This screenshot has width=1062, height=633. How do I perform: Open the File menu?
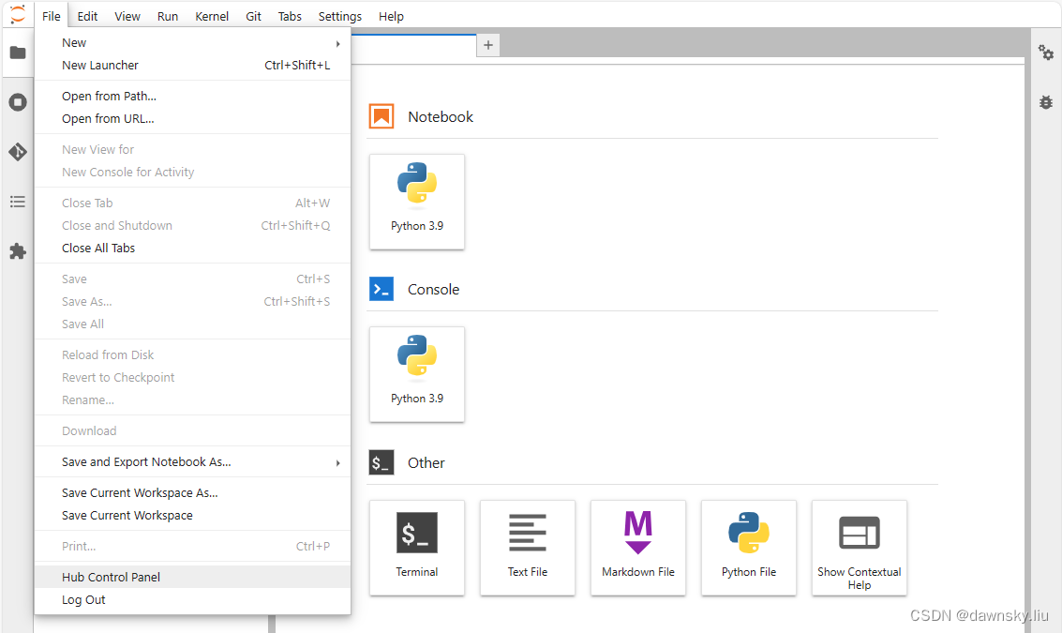tap(52, 16)
